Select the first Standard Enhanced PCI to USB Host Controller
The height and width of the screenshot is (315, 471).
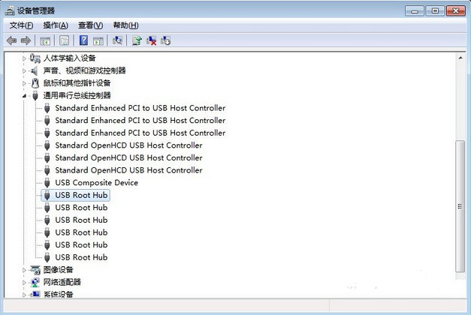pos(140,108)
